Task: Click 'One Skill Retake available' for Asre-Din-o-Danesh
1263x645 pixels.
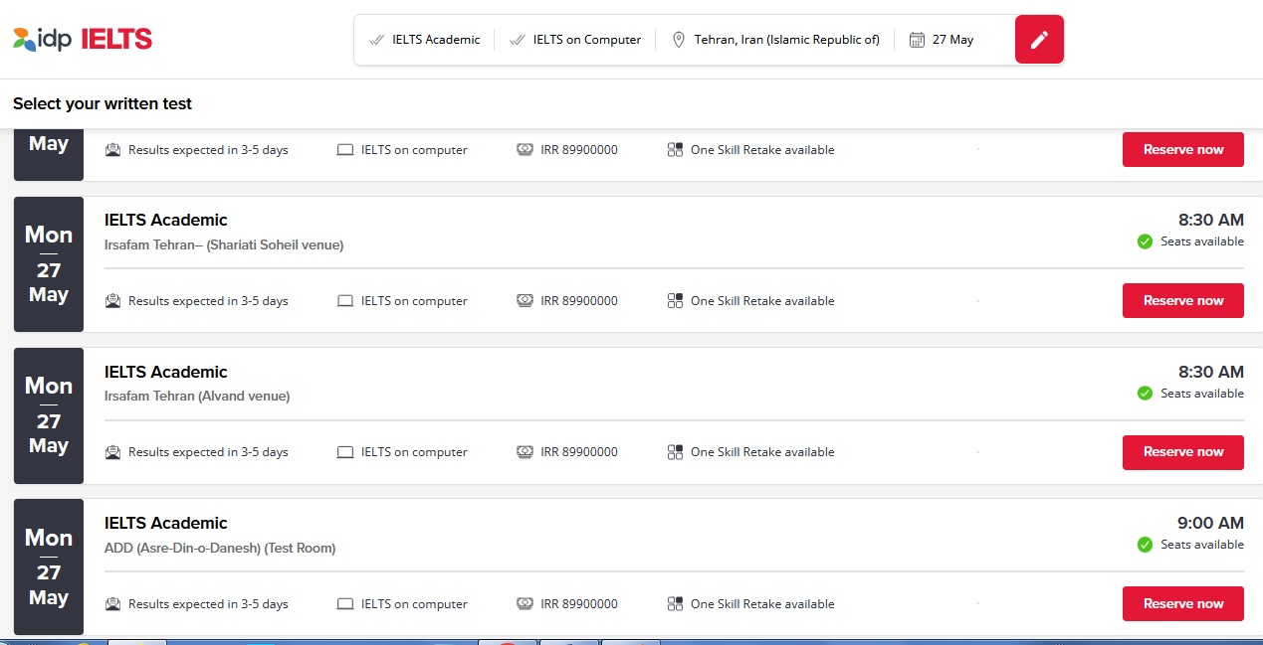Action: pyautogui.click(x=762, y=604)
